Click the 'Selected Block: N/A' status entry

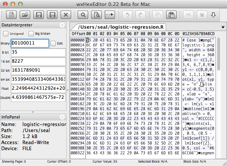152,161
